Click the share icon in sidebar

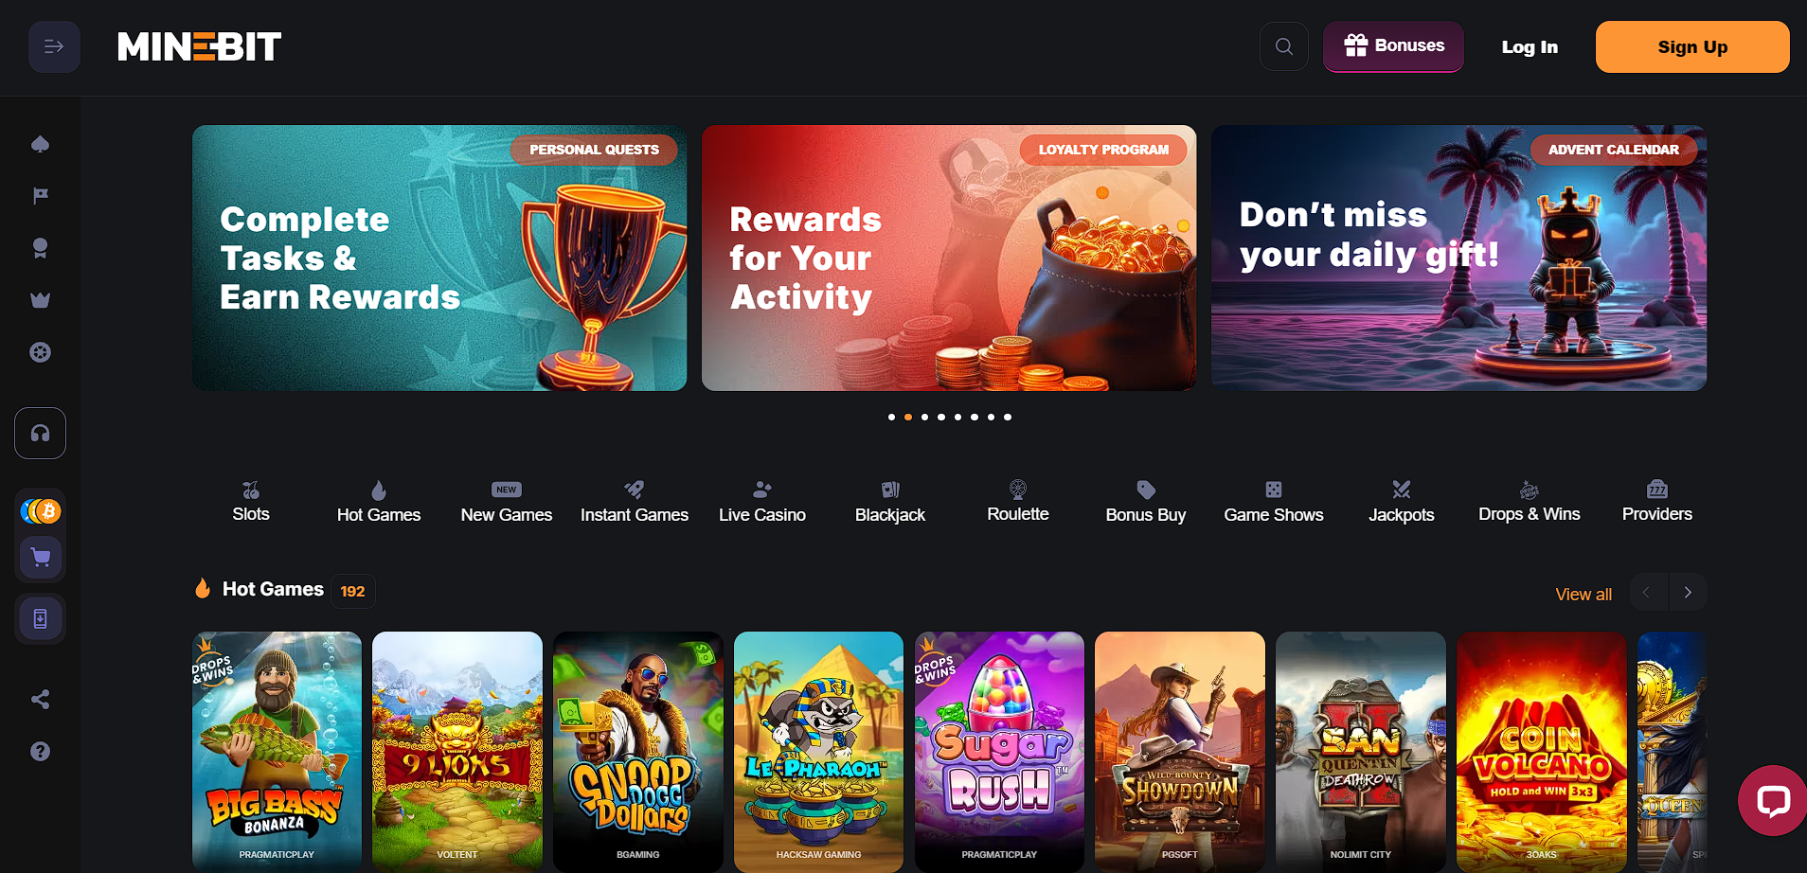click(40, 699)
